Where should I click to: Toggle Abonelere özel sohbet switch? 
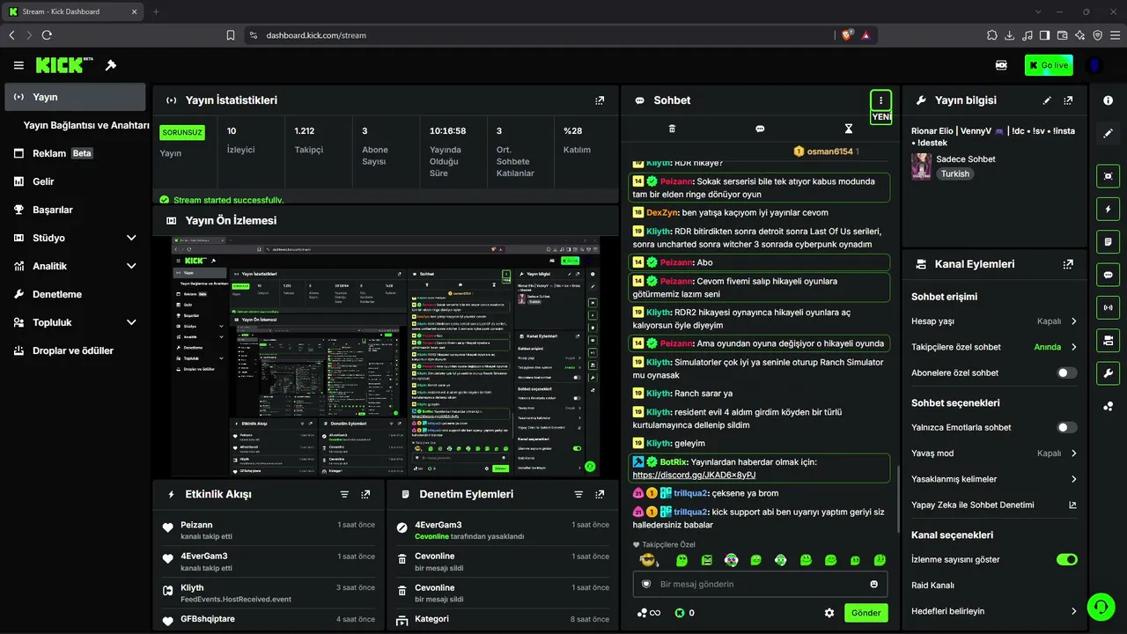coord(1067,372)
